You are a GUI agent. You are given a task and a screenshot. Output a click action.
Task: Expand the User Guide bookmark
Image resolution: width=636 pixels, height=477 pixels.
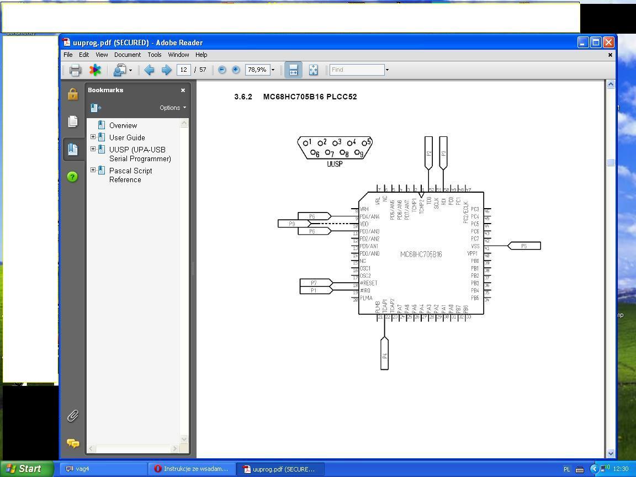tap(93, 137)
